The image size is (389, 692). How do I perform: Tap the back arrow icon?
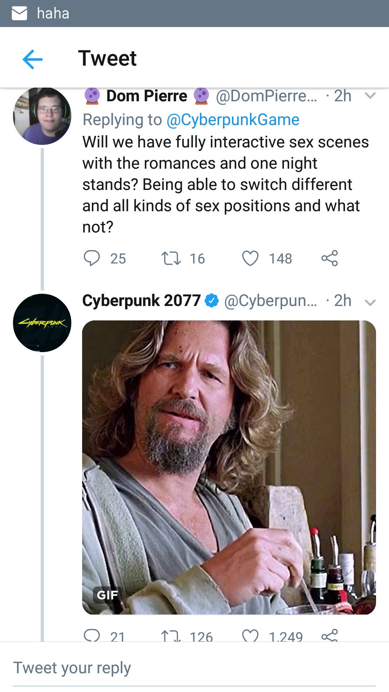32,59
